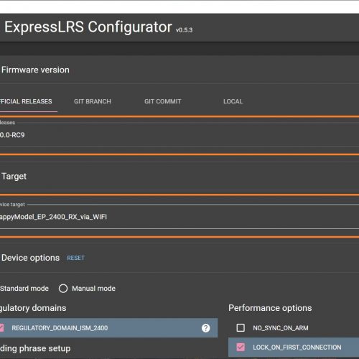Viewport: 359px width, 359px height.
Task: Disable the LOCK_ON_FIRST_CONNECTION checkbox
Action: click(x=241, y=347)
